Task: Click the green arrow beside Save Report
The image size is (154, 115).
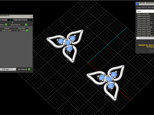Action: 26,25
